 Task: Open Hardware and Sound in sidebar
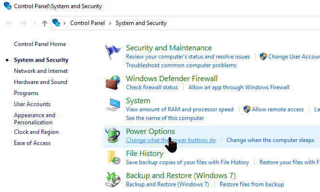tap(40, 82)
